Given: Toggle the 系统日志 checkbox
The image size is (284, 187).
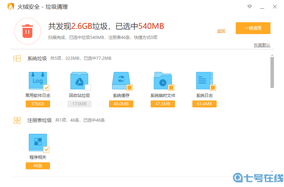Looking at the screenshot, I should click(x=213, y=88).
